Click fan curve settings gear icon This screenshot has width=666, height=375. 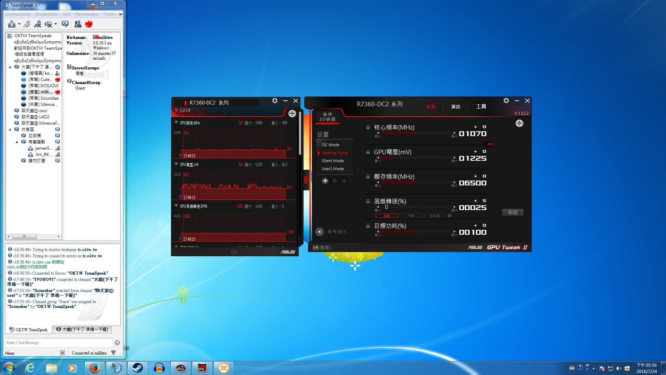pyautogui.click(x=450, y=216)
